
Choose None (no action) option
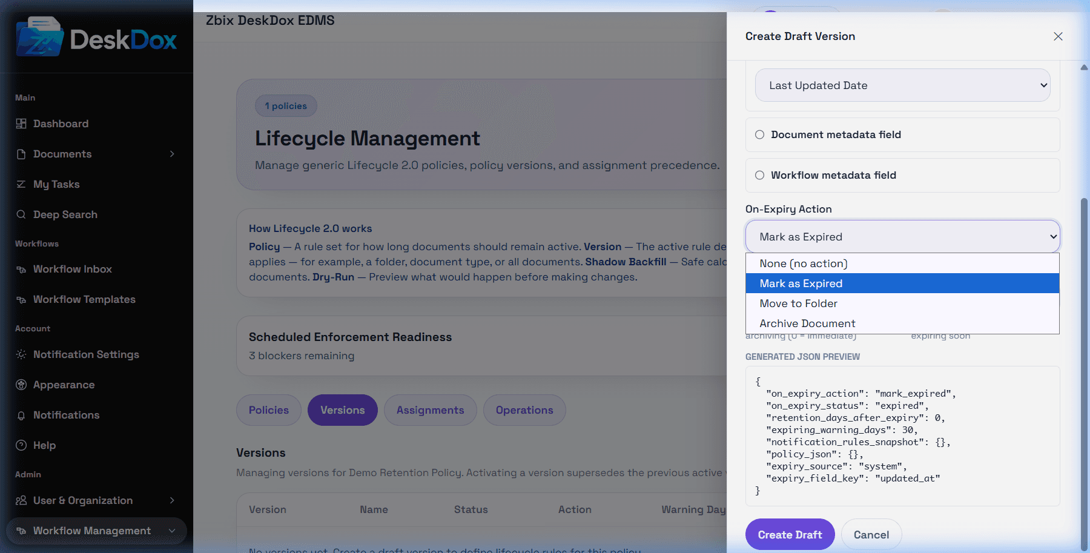(x=902, y=263)
